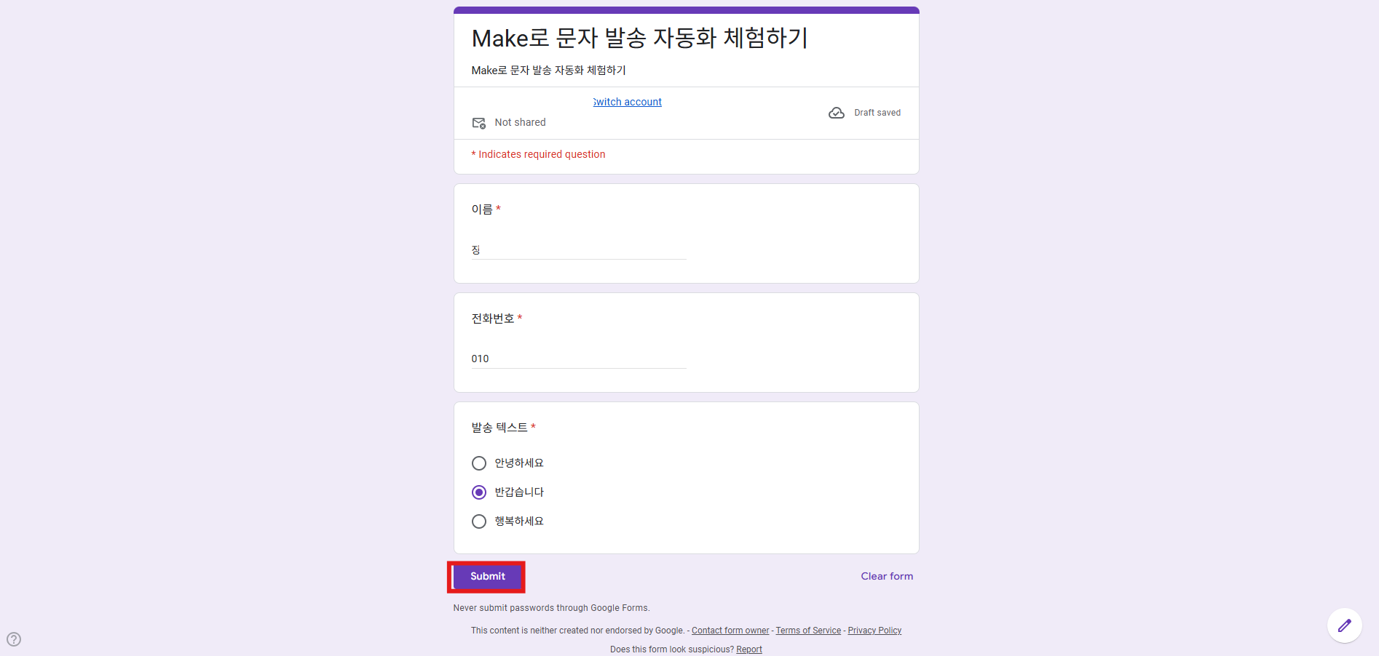Open the Terms of Service page

click(x=807, y=631)
